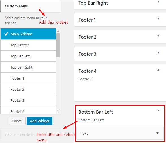Click the list scrollbar up arrow

[x=58, y=31]
